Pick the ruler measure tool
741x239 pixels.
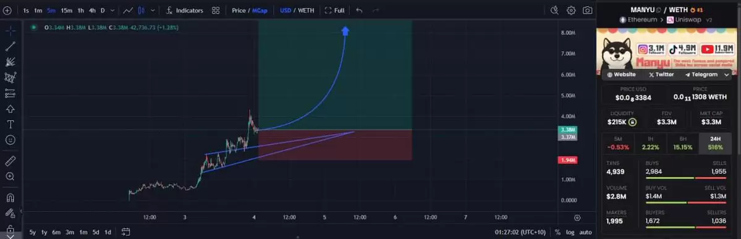point(11,161)
